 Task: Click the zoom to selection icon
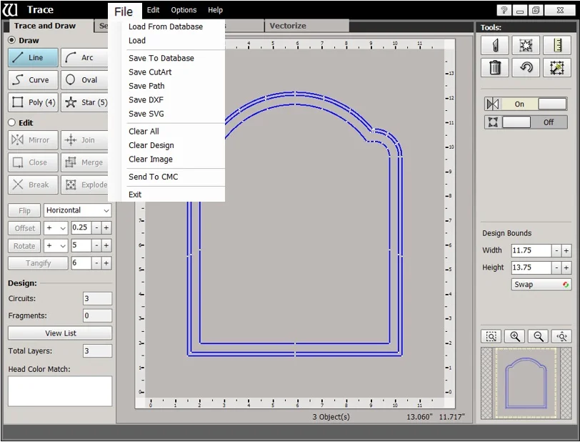pyautogui.click(x=491, y=336)
